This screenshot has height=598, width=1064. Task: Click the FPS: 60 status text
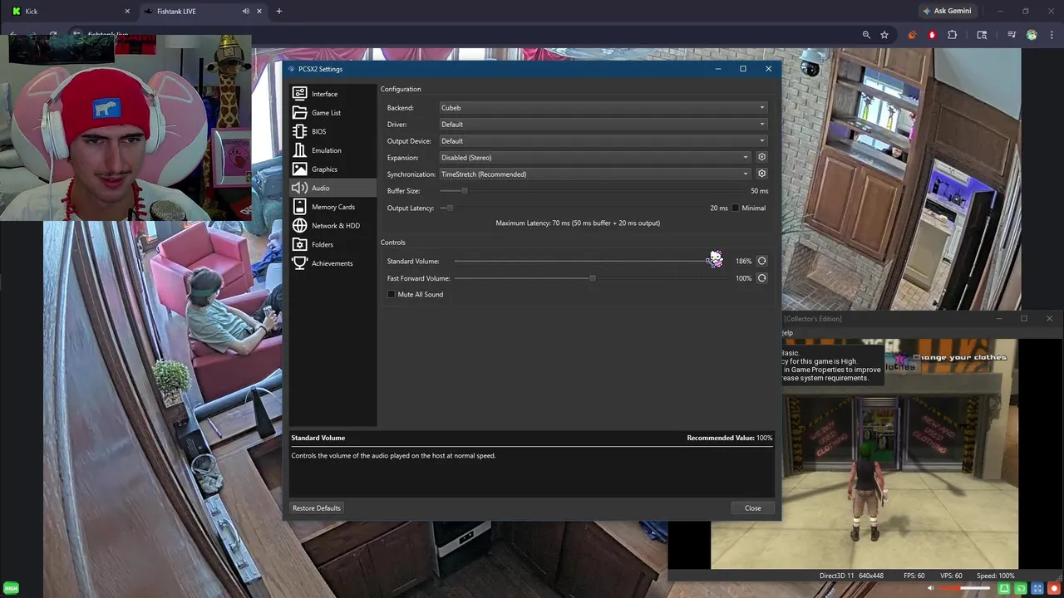point(914,576)
